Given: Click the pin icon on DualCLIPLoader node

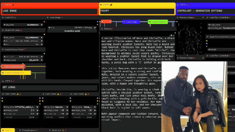Looking at the screenshot, I should tap(21, 30).
